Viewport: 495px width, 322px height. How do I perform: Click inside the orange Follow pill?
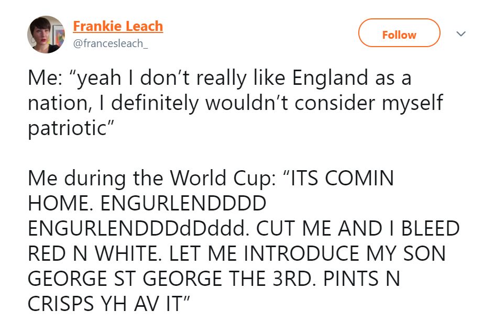399,34
